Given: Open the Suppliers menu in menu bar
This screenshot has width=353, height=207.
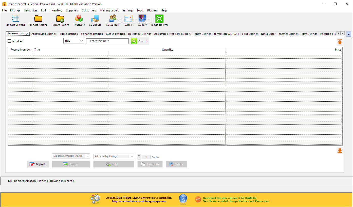Looking at the screenshot, I should pyautogui.click(x=72, y=10).
